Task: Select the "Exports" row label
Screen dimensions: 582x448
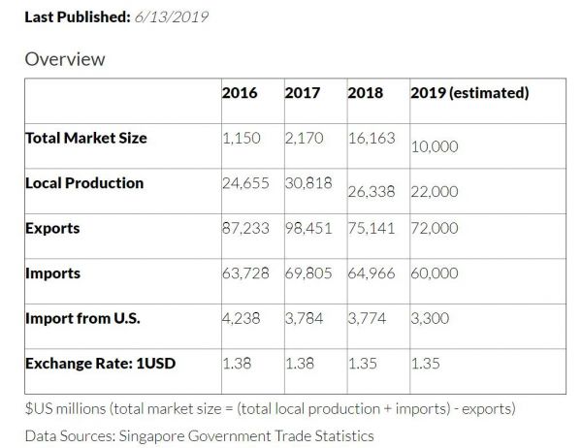Action: tap(52, 229)
